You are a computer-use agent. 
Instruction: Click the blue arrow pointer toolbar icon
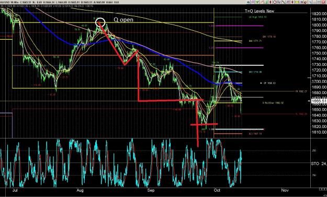[x=301, y=2]
